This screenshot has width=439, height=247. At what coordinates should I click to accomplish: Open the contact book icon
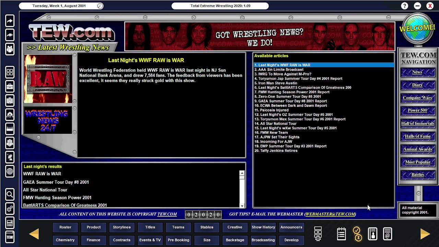(372, 234)
